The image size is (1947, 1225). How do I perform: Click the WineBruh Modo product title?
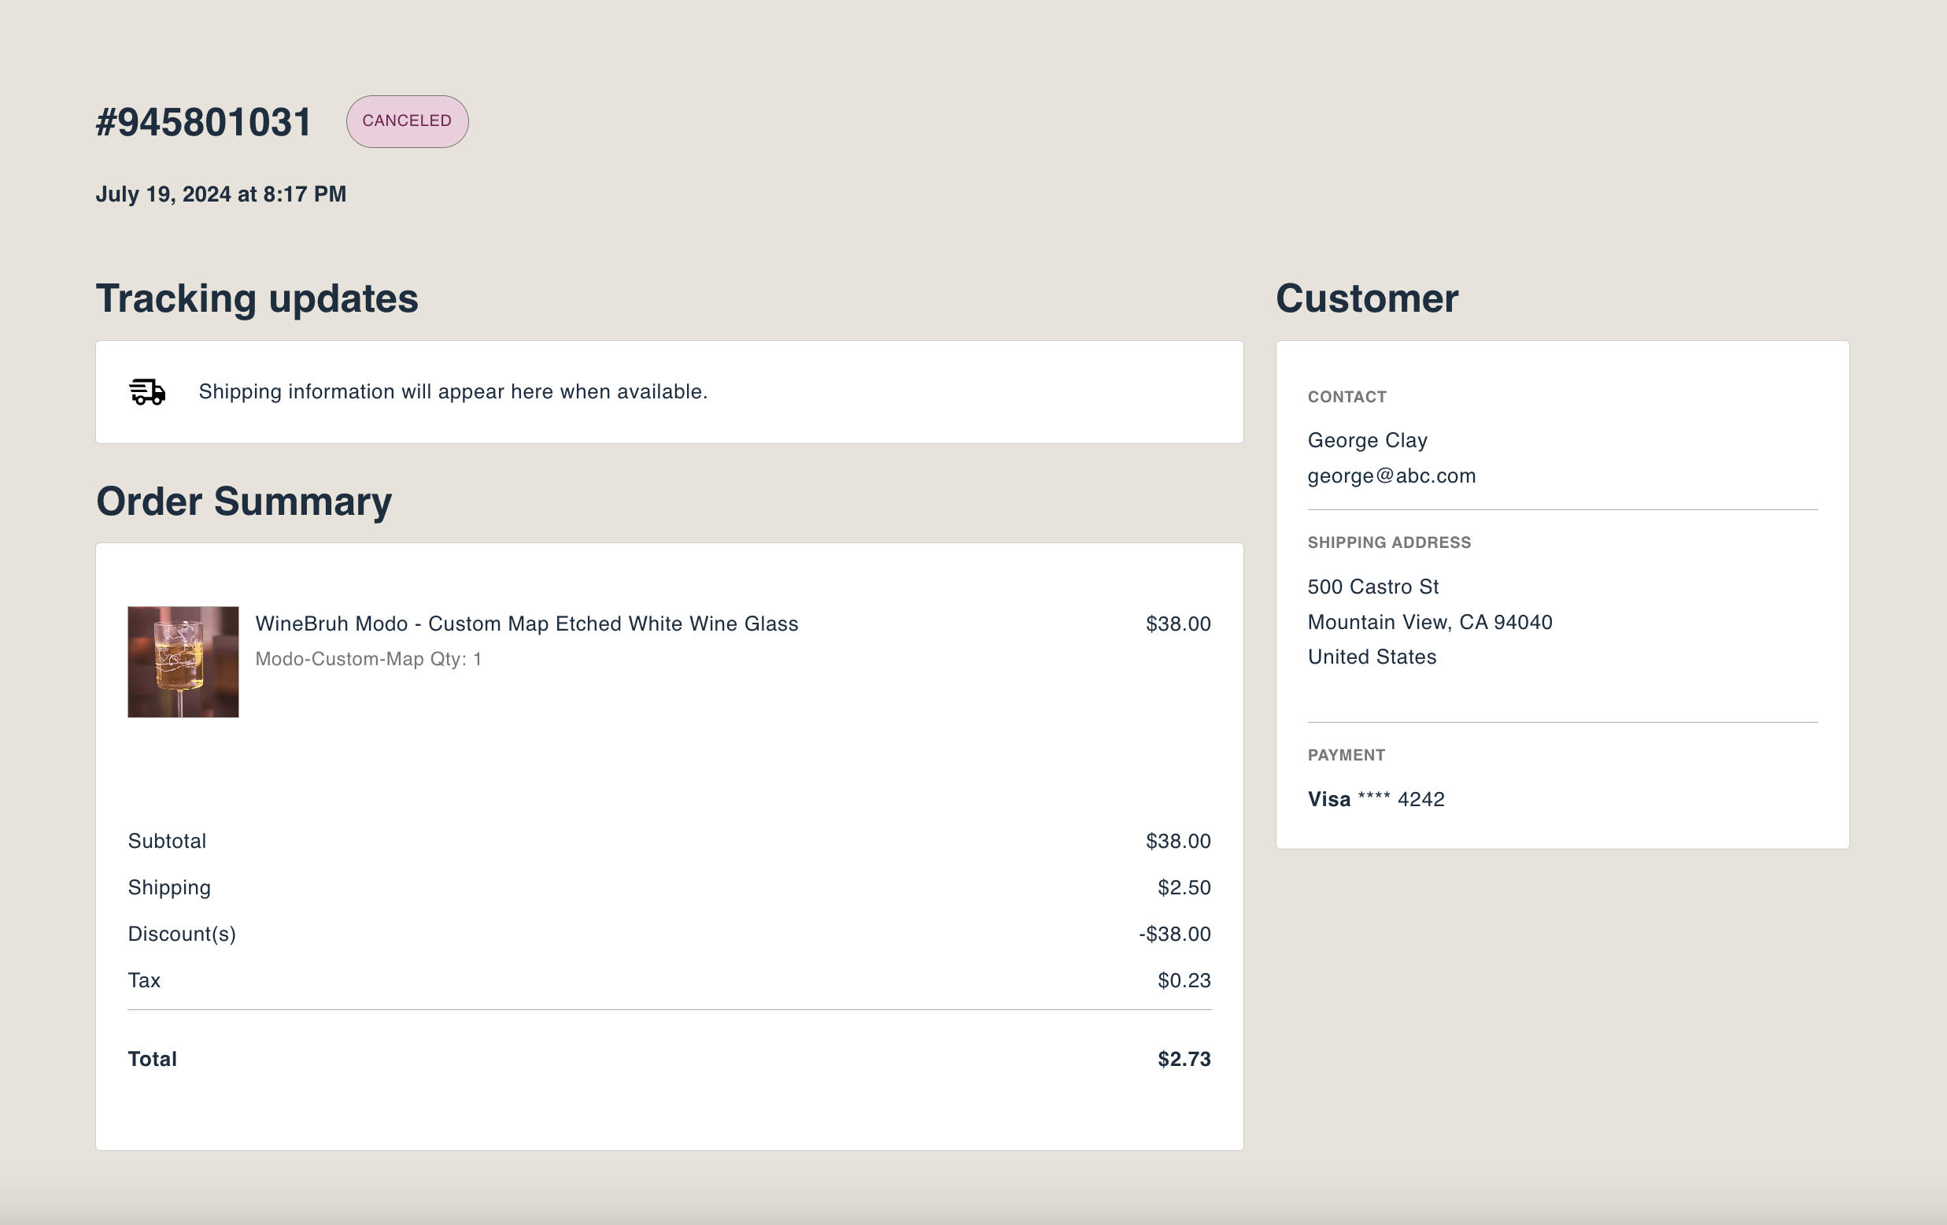526,624
